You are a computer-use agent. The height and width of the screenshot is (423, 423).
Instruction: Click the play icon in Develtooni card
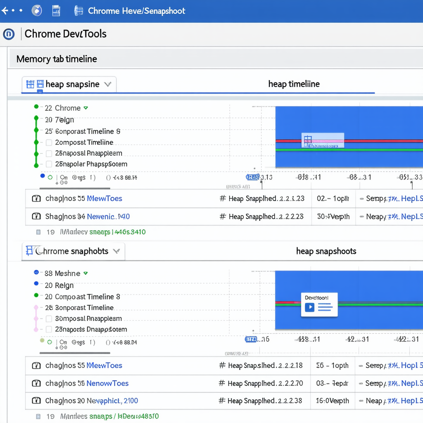tap(310, 307)
